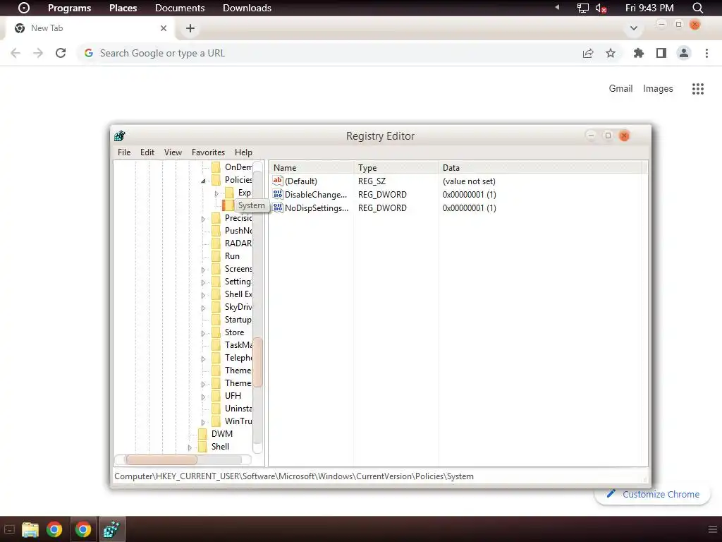722x542 pixels.
Task: Click the Policies folder icon
Action: coord(216,180)
